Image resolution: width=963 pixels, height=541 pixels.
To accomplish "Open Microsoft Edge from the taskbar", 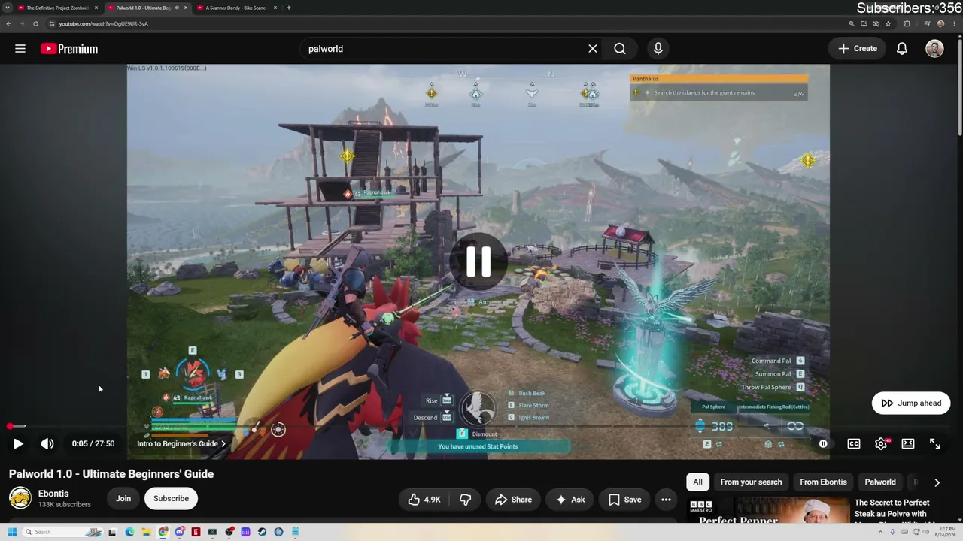I will point(129,532).
